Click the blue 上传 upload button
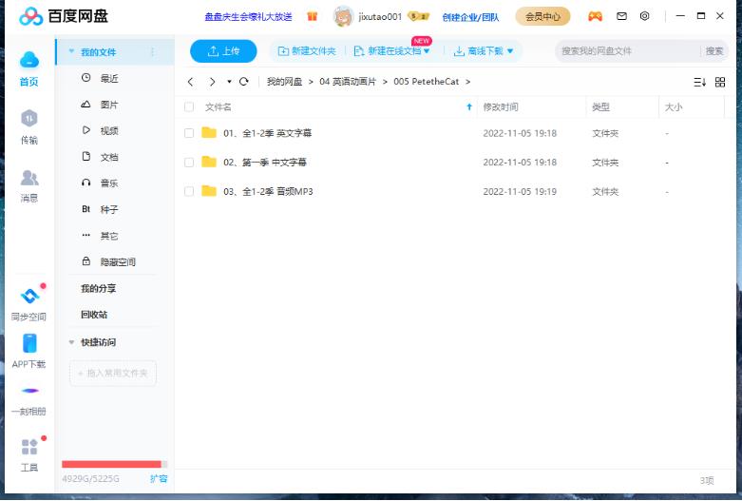The width and height of the screenshot is (742, 501). coord(223,51)
